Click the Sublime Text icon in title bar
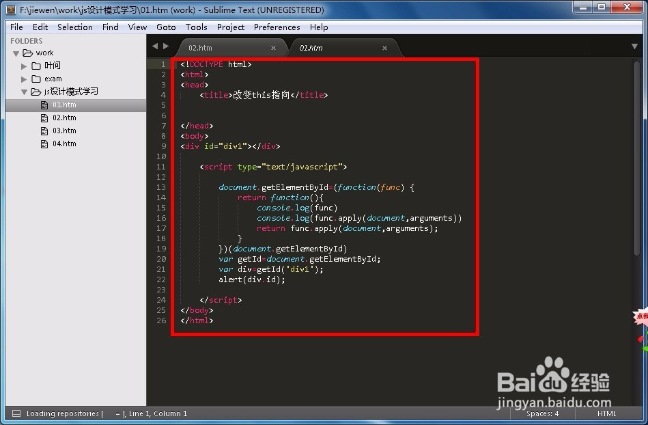648x425 pixels. coord(10,9)
